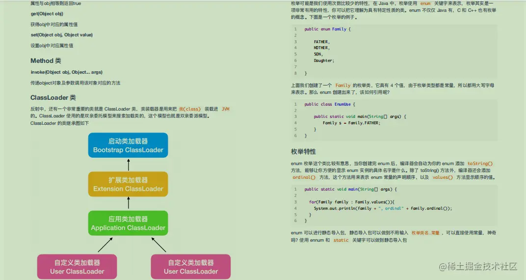Click the System.out.println code line

[383, 208]
